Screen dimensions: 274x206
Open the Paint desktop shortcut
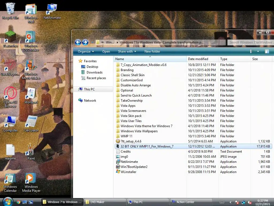(31, 152)
